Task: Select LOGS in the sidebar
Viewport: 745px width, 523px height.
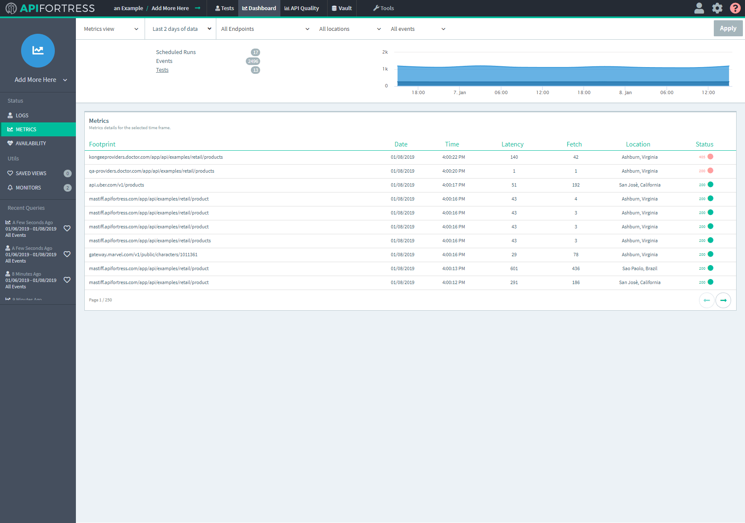Action: click(22, 115)
